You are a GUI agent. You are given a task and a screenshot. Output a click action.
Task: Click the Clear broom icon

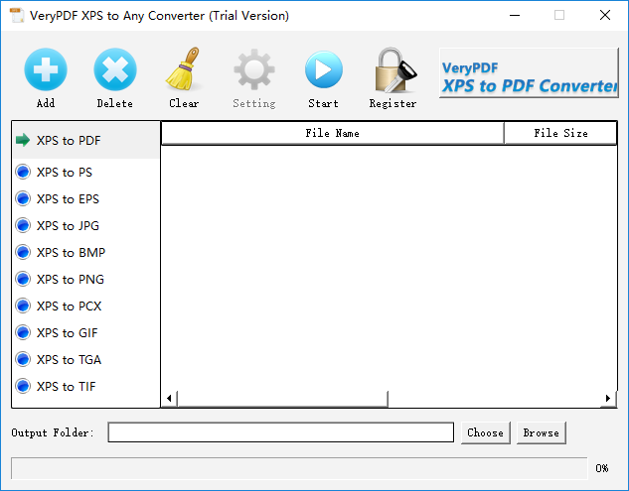coord(183,68)
